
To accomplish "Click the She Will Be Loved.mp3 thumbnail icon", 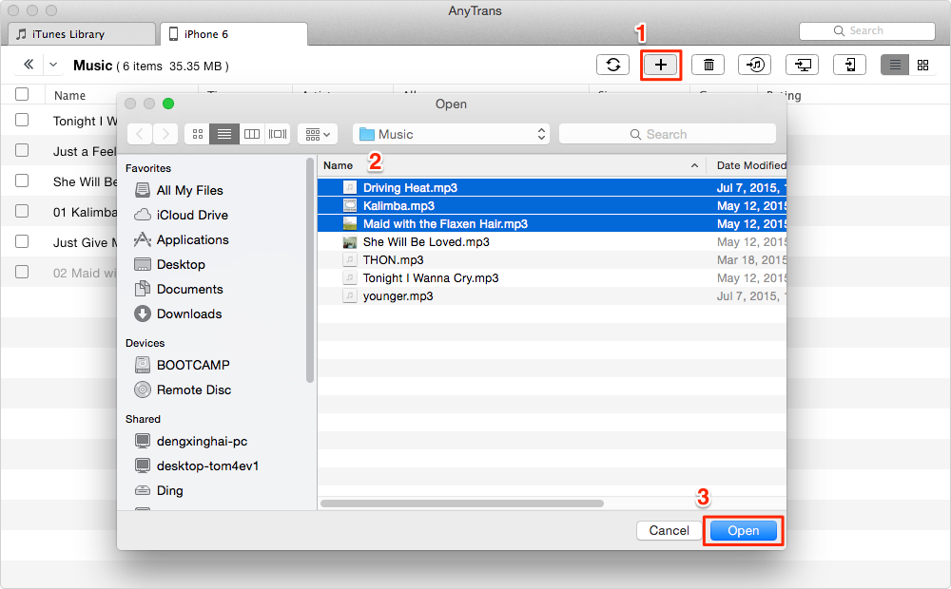I will pyautogui.click(x=350, y=242).
